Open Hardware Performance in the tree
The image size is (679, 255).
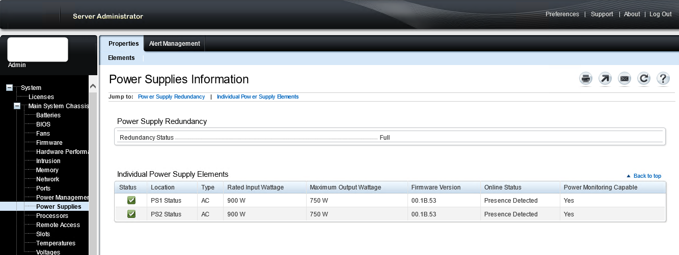pyautogui.click(x=63, y=152)
